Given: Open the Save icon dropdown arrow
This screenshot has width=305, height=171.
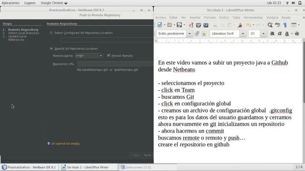Looking at the screenshot, I should pyautogui.click(x=184, y=25).
